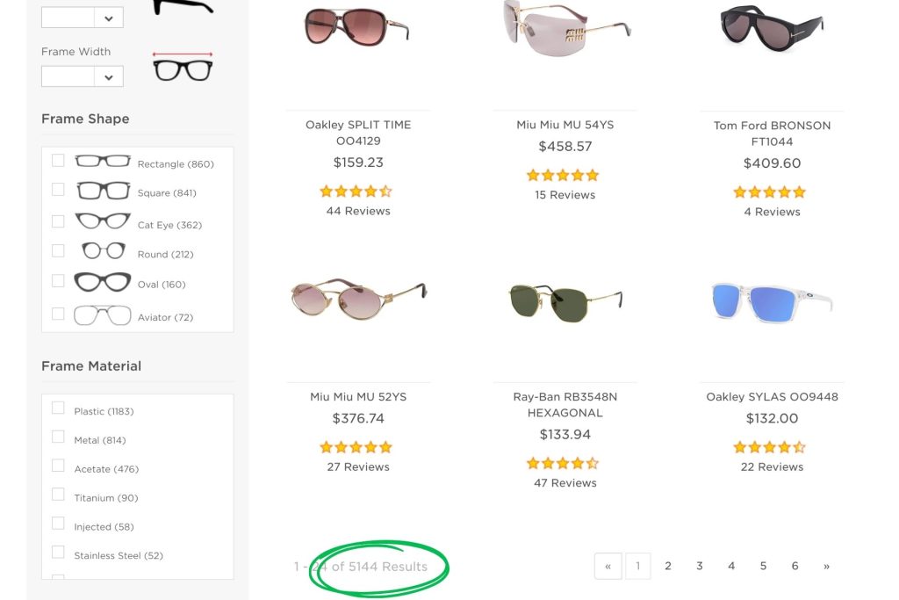Click the 47 Reviews link for Ray-Ban
899x600 pixels.
coord(564,482)
